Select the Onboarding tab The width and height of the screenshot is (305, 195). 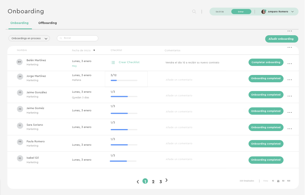19,23
